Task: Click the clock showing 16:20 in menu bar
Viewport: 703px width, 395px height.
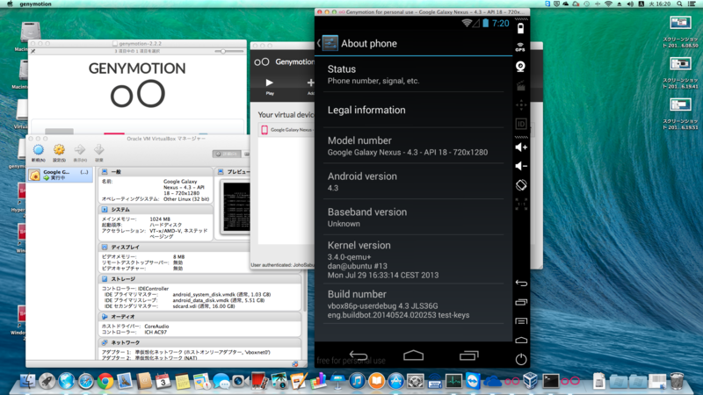Action: (660, 4)
